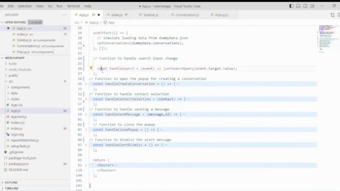340x191 pixels.
Task: Toggle the bottom panel layout icon
Action: pos(298,6)
